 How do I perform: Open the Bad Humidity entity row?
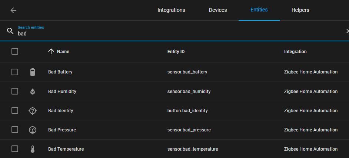click(62, 92)
